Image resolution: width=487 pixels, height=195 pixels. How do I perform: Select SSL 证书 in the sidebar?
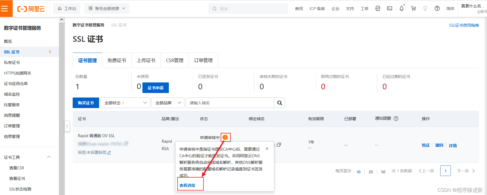pyautogui.click(x=29, y=52)
